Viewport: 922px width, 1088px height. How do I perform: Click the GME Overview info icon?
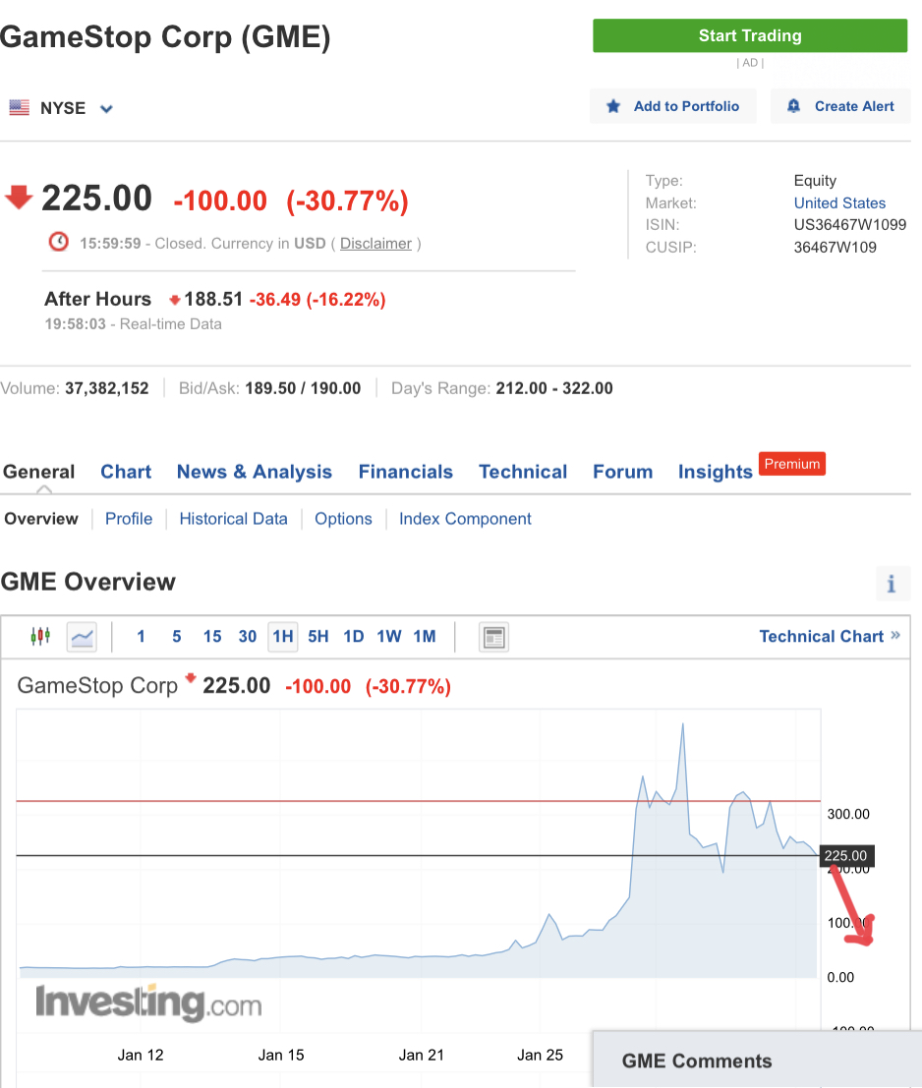[892, 583]
